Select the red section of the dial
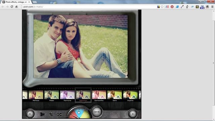 [x=73, y=115]
